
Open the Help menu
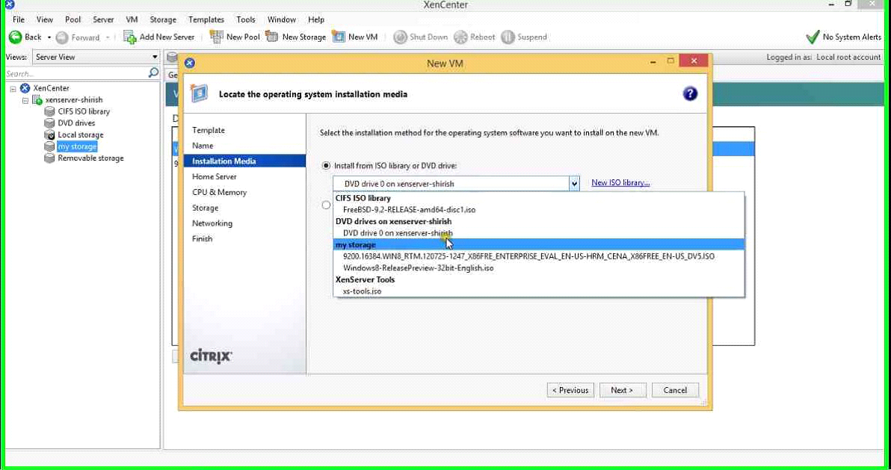pos(316,19)
